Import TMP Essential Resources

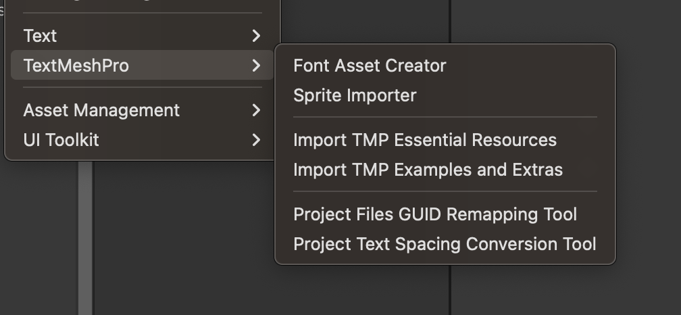[425, 140]
